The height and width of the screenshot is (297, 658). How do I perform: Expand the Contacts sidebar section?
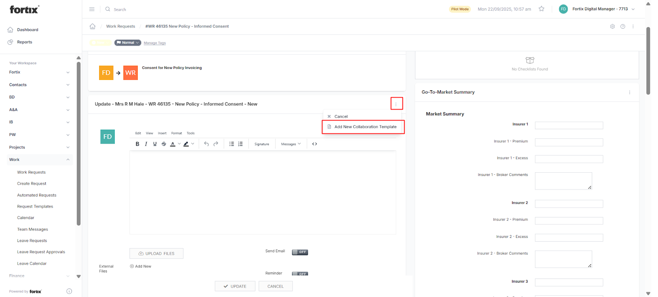pyautogui.click(x=68, y=85)
